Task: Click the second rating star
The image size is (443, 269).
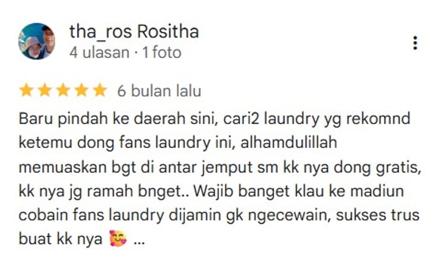Action: click(x=44, y=91)
